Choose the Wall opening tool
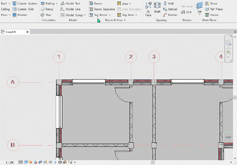The width and height of the screenshot is (237, 165). click(x=169, y=4)
